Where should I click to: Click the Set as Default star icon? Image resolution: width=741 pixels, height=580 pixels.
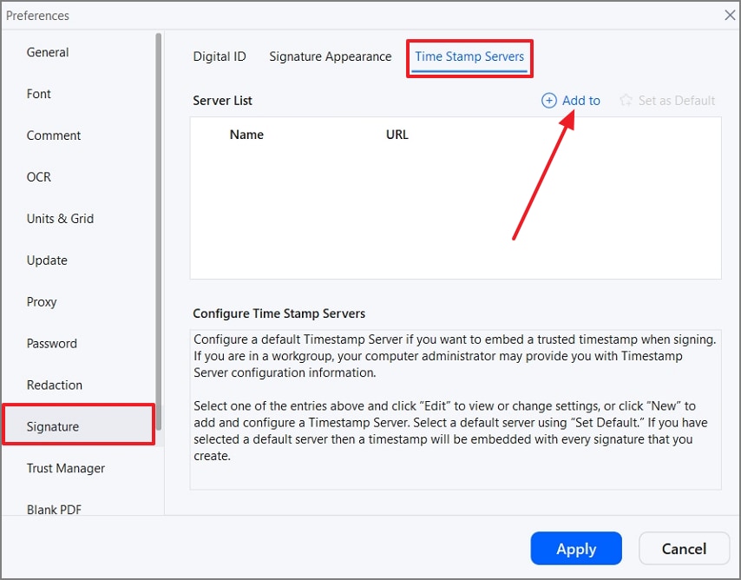pos(626,101)
